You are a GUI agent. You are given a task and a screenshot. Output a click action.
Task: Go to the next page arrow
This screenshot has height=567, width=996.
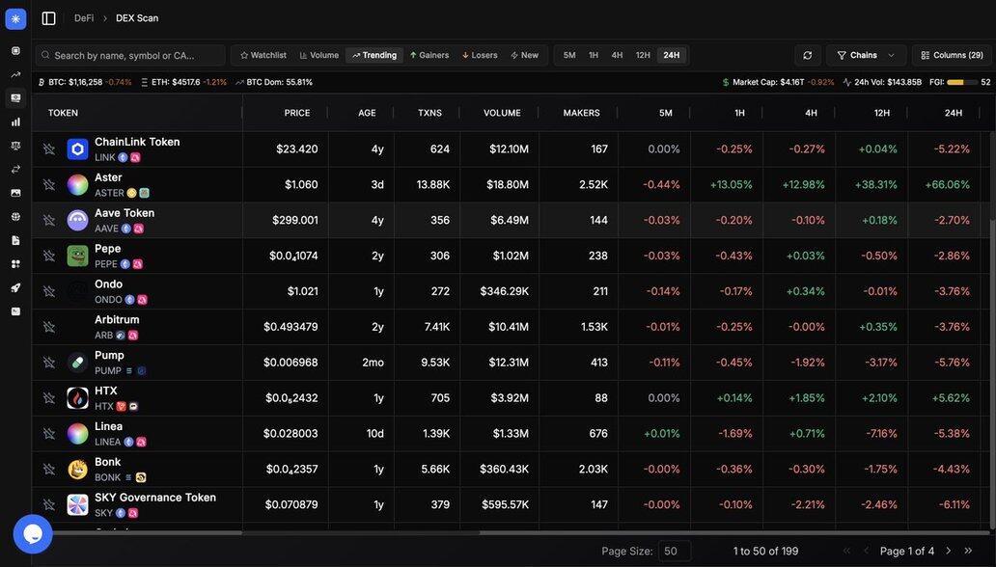pos(949,551)
